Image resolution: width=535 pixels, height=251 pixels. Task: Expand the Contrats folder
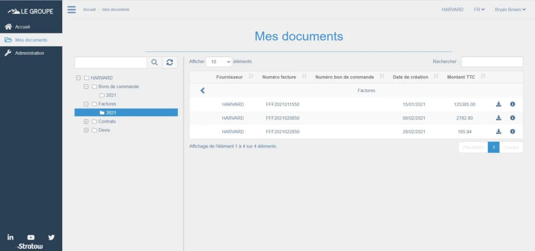click(x=86, y=121)
